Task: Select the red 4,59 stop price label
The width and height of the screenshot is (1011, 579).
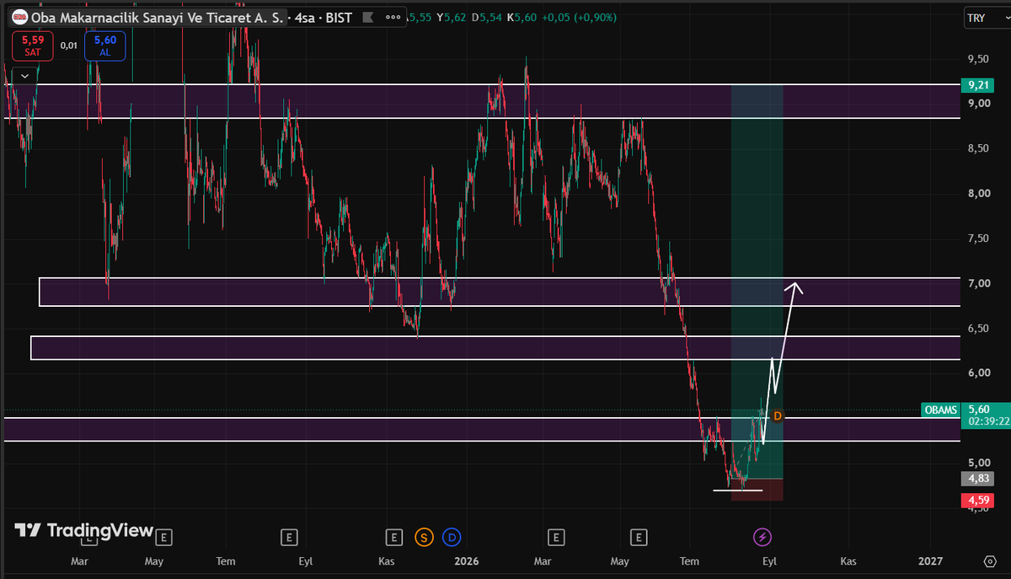Action: click(x=978, y=501)
